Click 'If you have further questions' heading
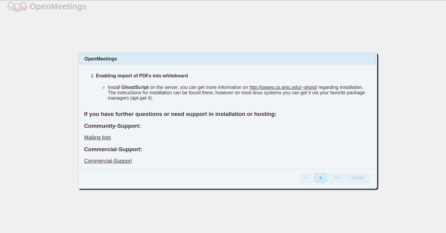Screen dimensions: 446x233 click(x=180, y=114)
